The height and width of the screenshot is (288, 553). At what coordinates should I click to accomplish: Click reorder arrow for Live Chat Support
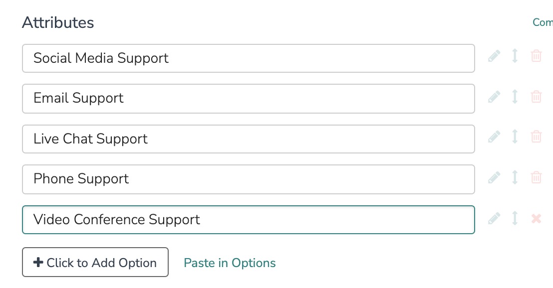click(515, 137)
